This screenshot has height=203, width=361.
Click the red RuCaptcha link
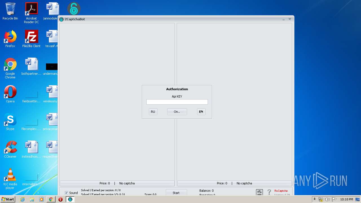[281, 191]
